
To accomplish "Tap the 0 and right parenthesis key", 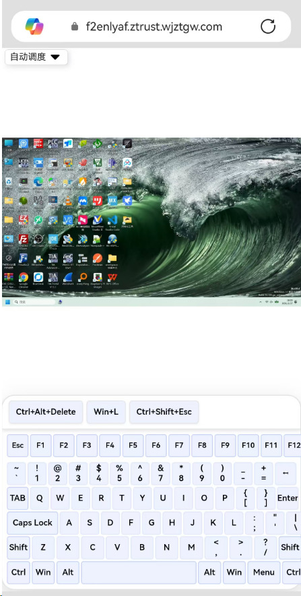I will coord(222,473).
